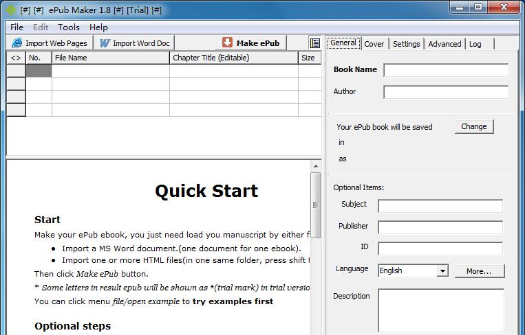Click the Quick Start pane scroll-up arrow

[316, 166]
